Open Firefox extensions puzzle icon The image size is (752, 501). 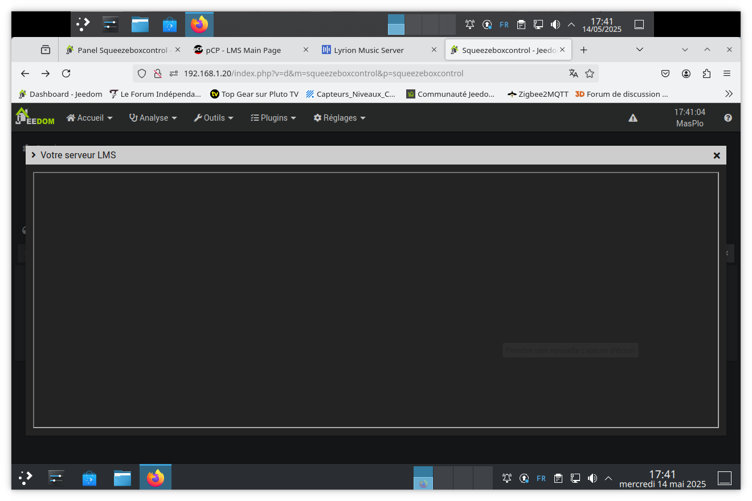click(706, 73)
